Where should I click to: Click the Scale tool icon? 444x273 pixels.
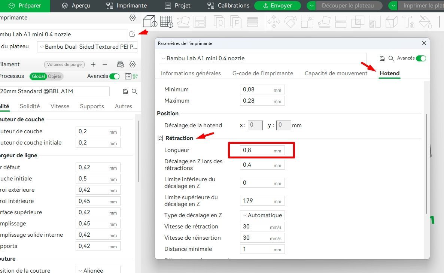(x=307, y=22)
